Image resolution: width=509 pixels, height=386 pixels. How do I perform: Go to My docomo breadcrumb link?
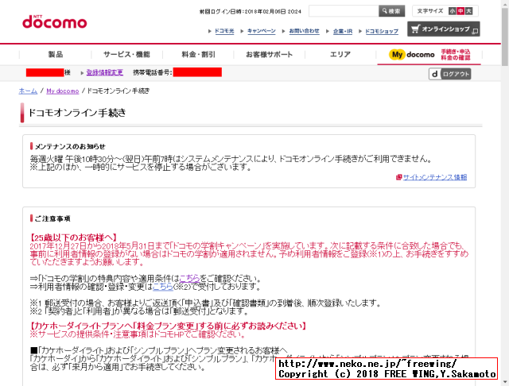(x=63, y=91)
